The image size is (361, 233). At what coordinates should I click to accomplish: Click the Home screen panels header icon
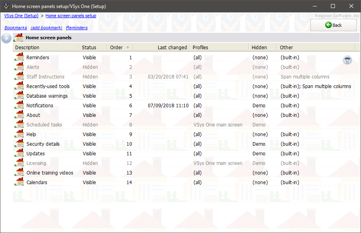point(18,38)
